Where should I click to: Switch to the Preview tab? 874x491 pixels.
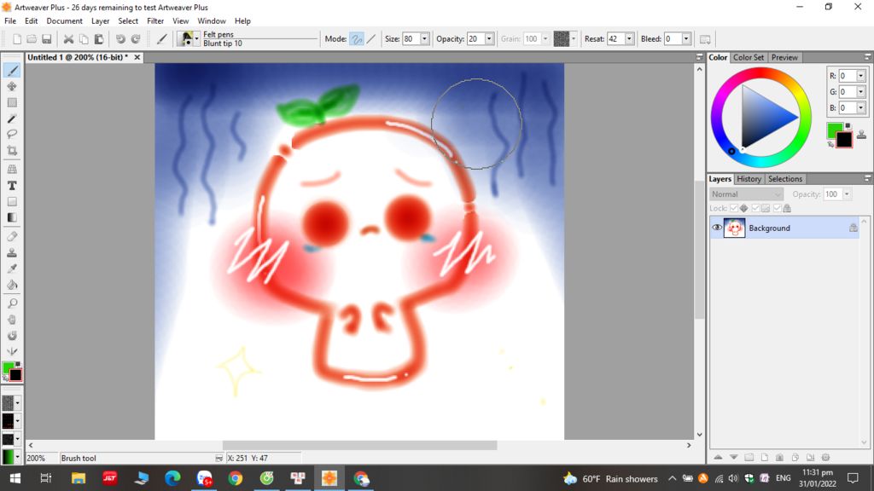tap(784, 57)
